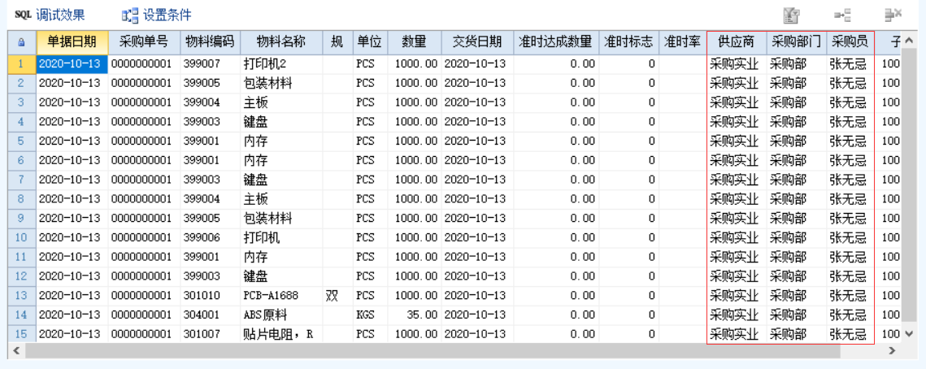Click the horizontal scrollbar right arrow
This screenshot has height=369, width=926.
(x=893, y=350)
